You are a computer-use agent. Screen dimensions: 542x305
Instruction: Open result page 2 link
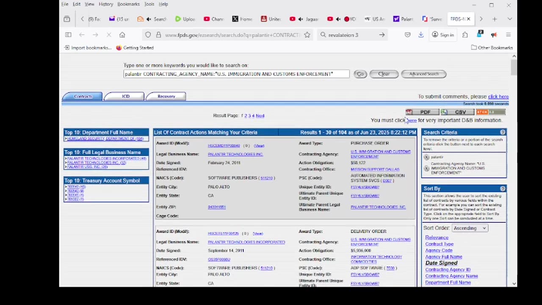[246, 116]
